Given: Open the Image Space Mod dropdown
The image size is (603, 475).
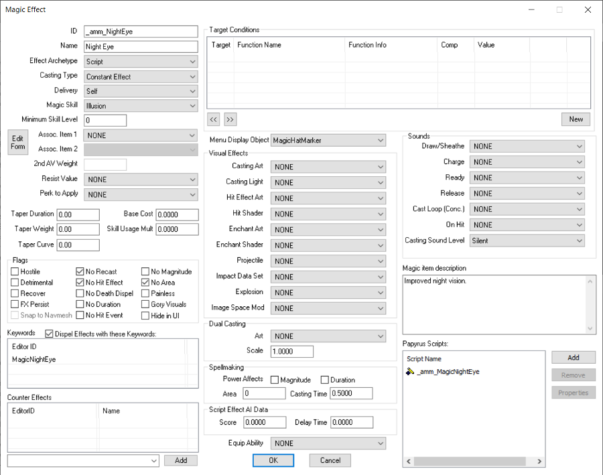Looking at the screenshot, I should click(x=328, y=308).
